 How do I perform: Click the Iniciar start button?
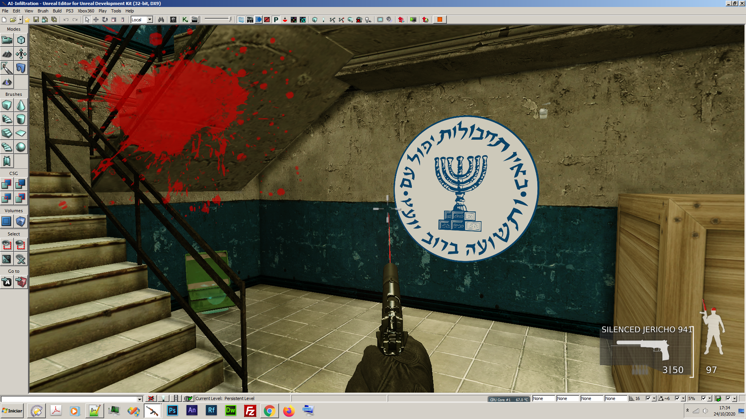click(x=12, y=411)
